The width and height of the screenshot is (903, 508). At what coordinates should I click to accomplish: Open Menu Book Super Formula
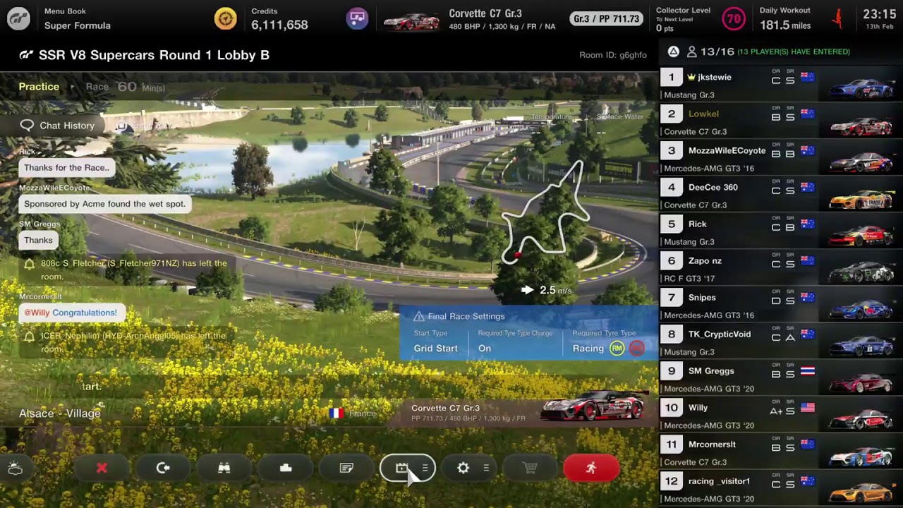click(77, 19)
